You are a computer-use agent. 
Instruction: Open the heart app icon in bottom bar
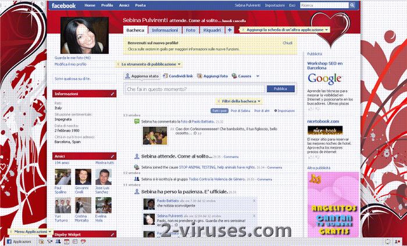(x=83, y=241)
